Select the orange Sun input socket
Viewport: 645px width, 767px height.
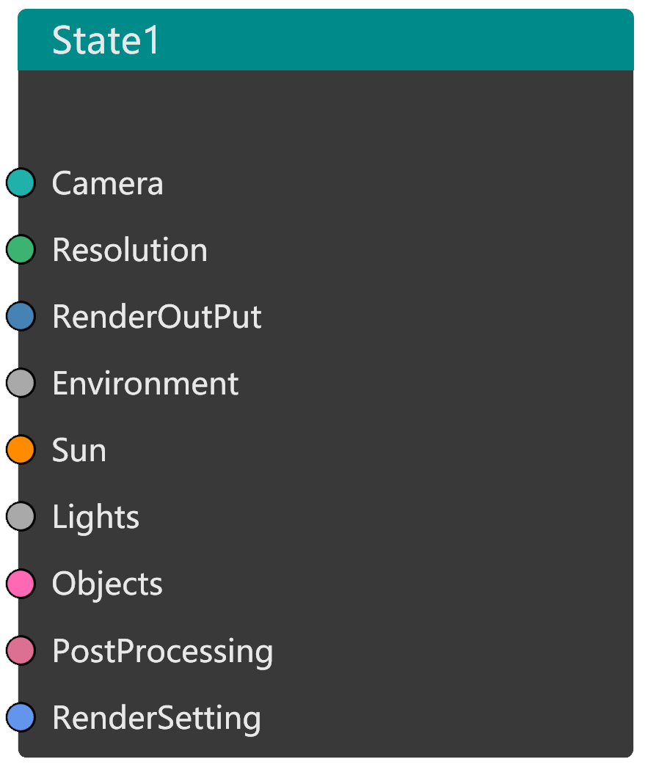(x=21, y=449)
